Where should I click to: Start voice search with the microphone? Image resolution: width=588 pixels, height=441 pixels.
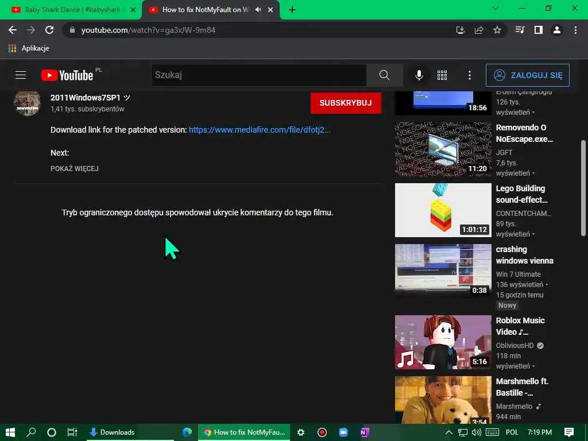tap(419, 75)
